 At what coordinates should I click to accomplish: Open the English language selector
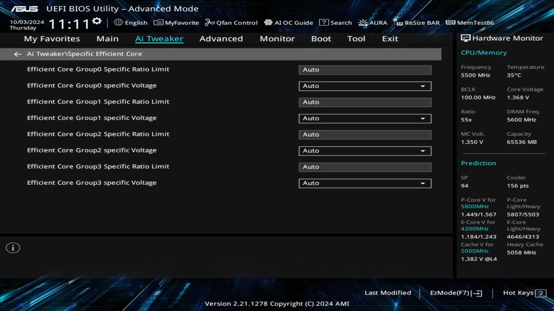pyautogui.click(x=131, y=22)
